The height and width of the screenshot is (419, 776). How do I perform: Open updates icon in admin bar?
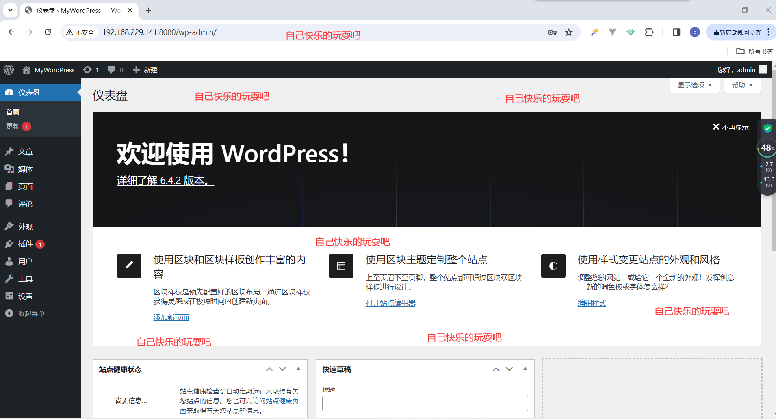coord(91,70)
